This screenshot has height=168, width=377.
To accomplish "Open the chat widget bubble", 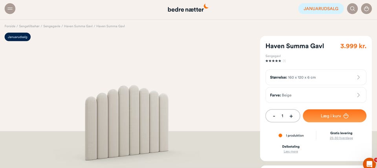I will click(370, 163).
